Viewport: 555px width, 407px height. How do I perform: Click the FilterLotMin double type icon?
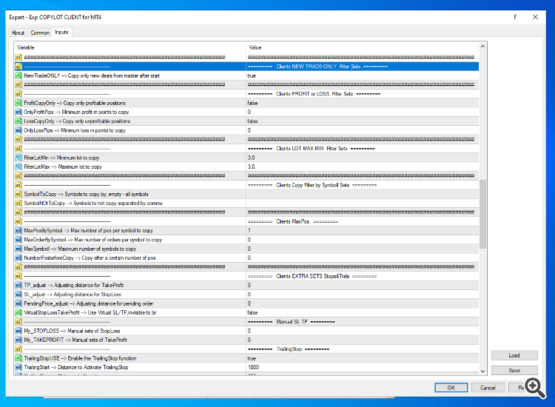click(x=18, y=158)
